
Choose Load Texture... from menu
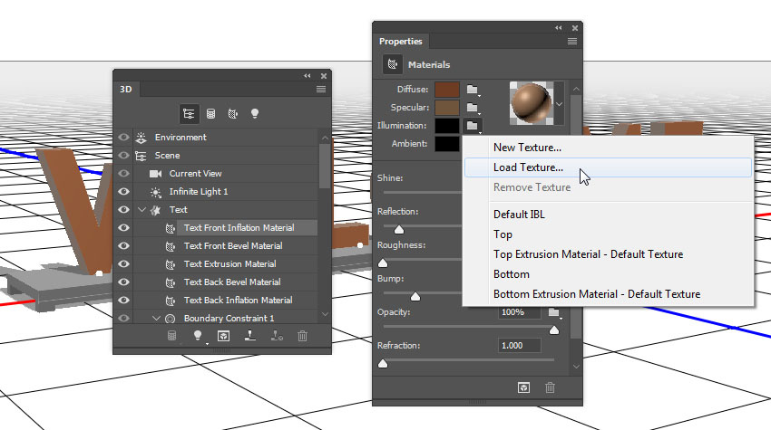coord(528,167)
